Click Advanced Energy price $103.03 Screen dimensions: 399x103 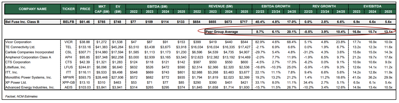click(85, 87)
